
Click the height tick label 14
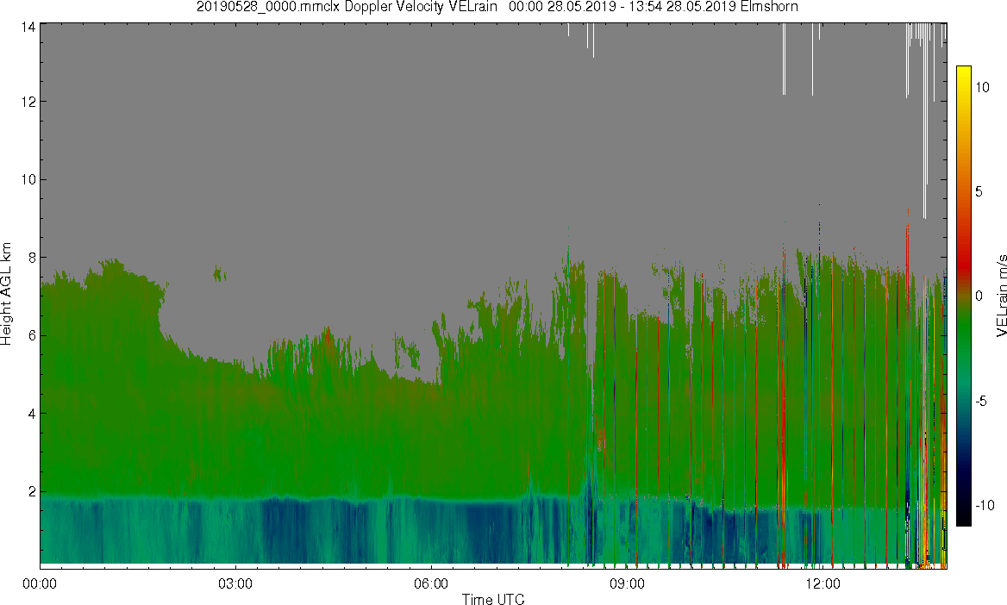(x=28, y=27)
